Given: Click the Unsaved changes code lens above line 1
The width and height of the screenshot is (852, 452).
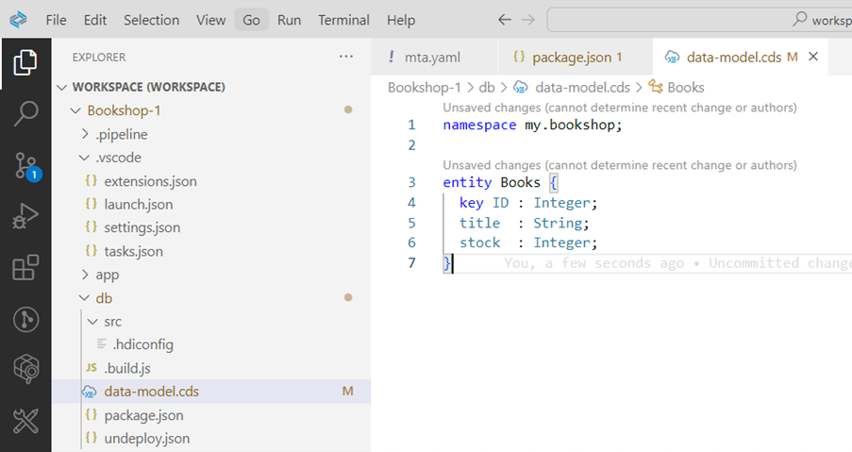Looking at the screenshot, I should point(620,108).
